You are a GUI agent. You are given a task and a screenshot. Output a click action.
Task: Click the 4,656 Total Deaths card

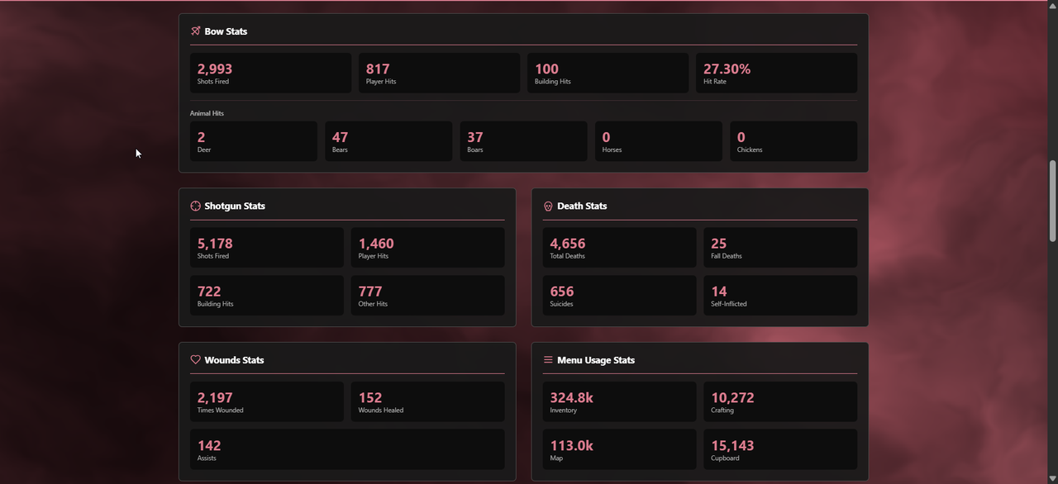point(620,248)
